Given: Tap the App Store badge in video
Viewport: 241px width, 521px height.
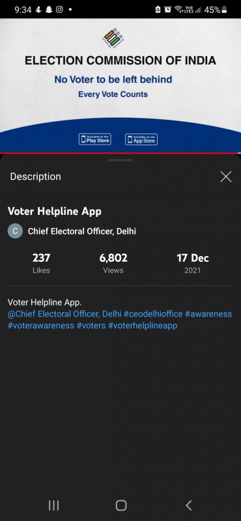Looking at the screenshot, I should 141,139.
